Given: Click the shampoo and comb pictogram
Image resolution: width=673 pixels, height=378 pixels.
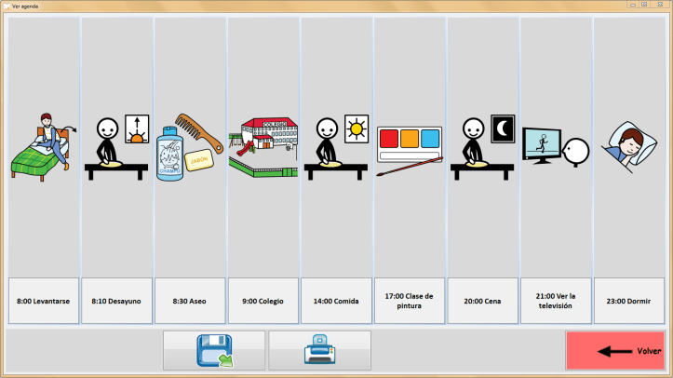Looking at the screenshot, I should pyautogui.click(x=190, y=146).
